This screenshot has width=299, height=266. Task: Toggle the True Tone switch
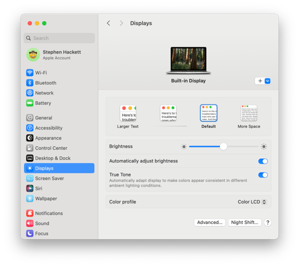[x=263, y=175]
